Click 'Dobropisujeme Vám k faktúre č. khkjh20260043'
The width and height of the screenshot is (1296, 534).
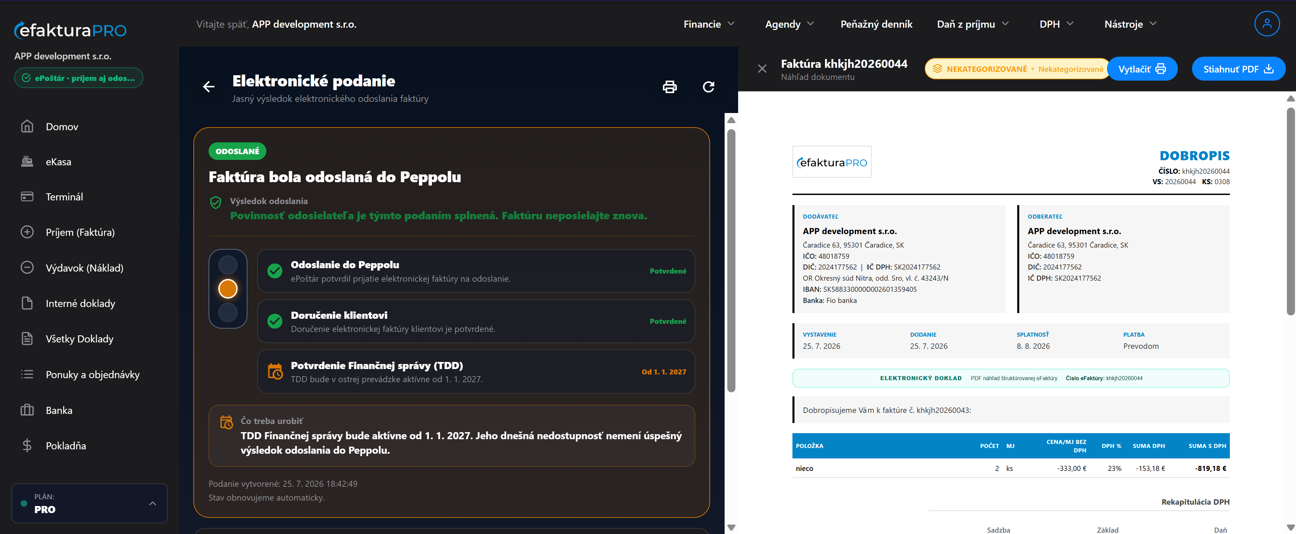tap(887, 410)
